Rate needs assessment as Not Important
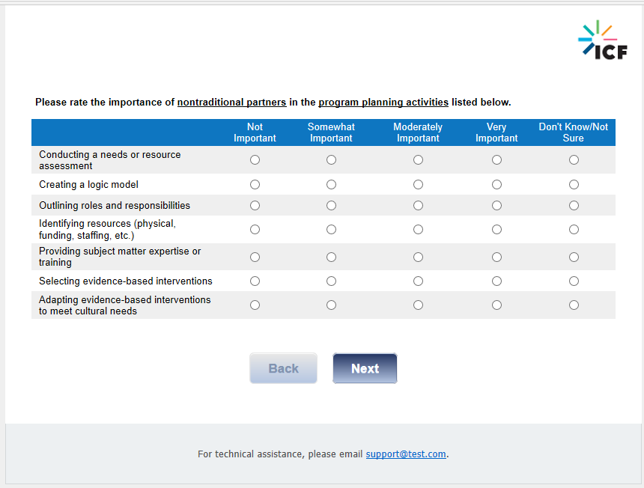This screenshot has height=488, width=644. click(255, 160)
